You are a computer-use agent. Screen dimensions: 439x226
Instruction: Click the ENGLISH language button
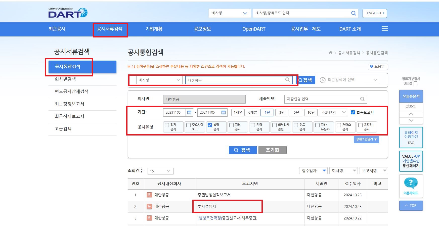[x=375, y=13]
